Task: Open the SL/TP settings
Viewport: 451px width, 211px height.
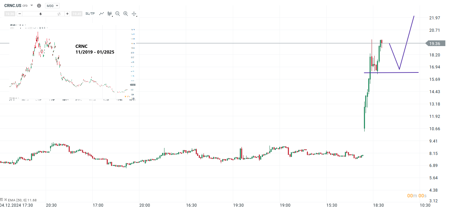Action: pyautogui.click(x=89, y=14)
